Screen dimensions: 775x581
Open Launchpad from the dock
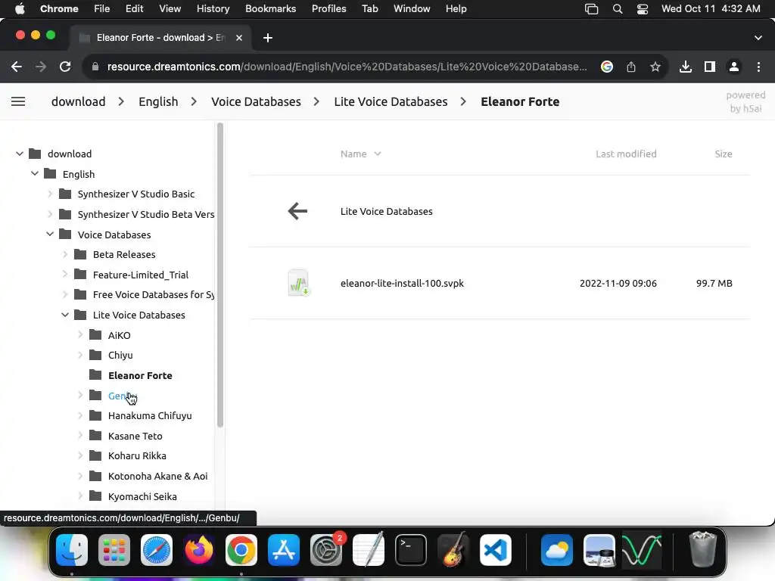114,550
